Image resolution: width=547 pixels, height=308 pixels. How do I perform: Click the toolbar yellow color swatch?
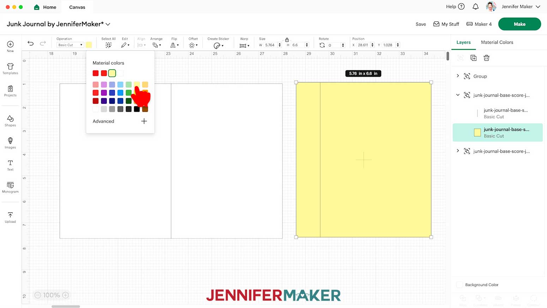pyautogui.click(x=89, y=45)
